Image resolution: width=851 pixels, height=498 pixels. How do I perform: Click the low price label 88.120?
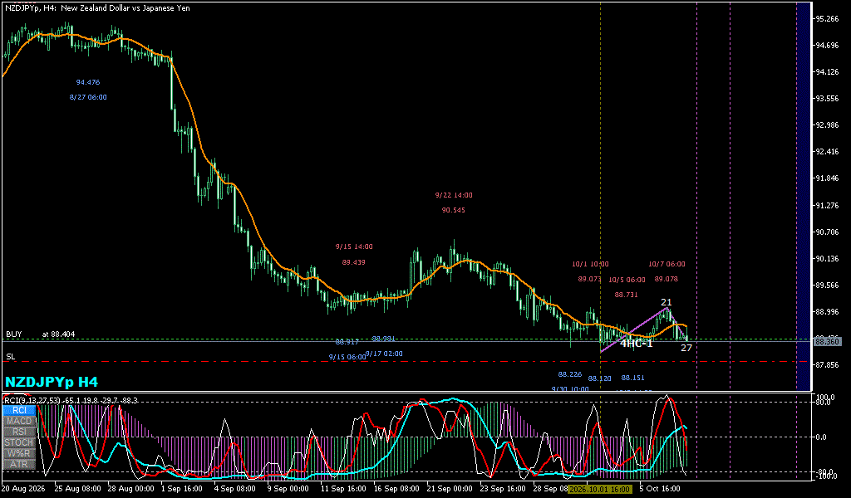pyautogui.click(x=600, y=378)
